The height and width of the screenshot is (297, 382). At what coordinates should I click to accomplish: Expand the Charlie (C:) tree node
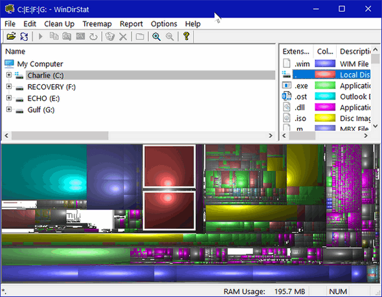click(x=9, y=75)
